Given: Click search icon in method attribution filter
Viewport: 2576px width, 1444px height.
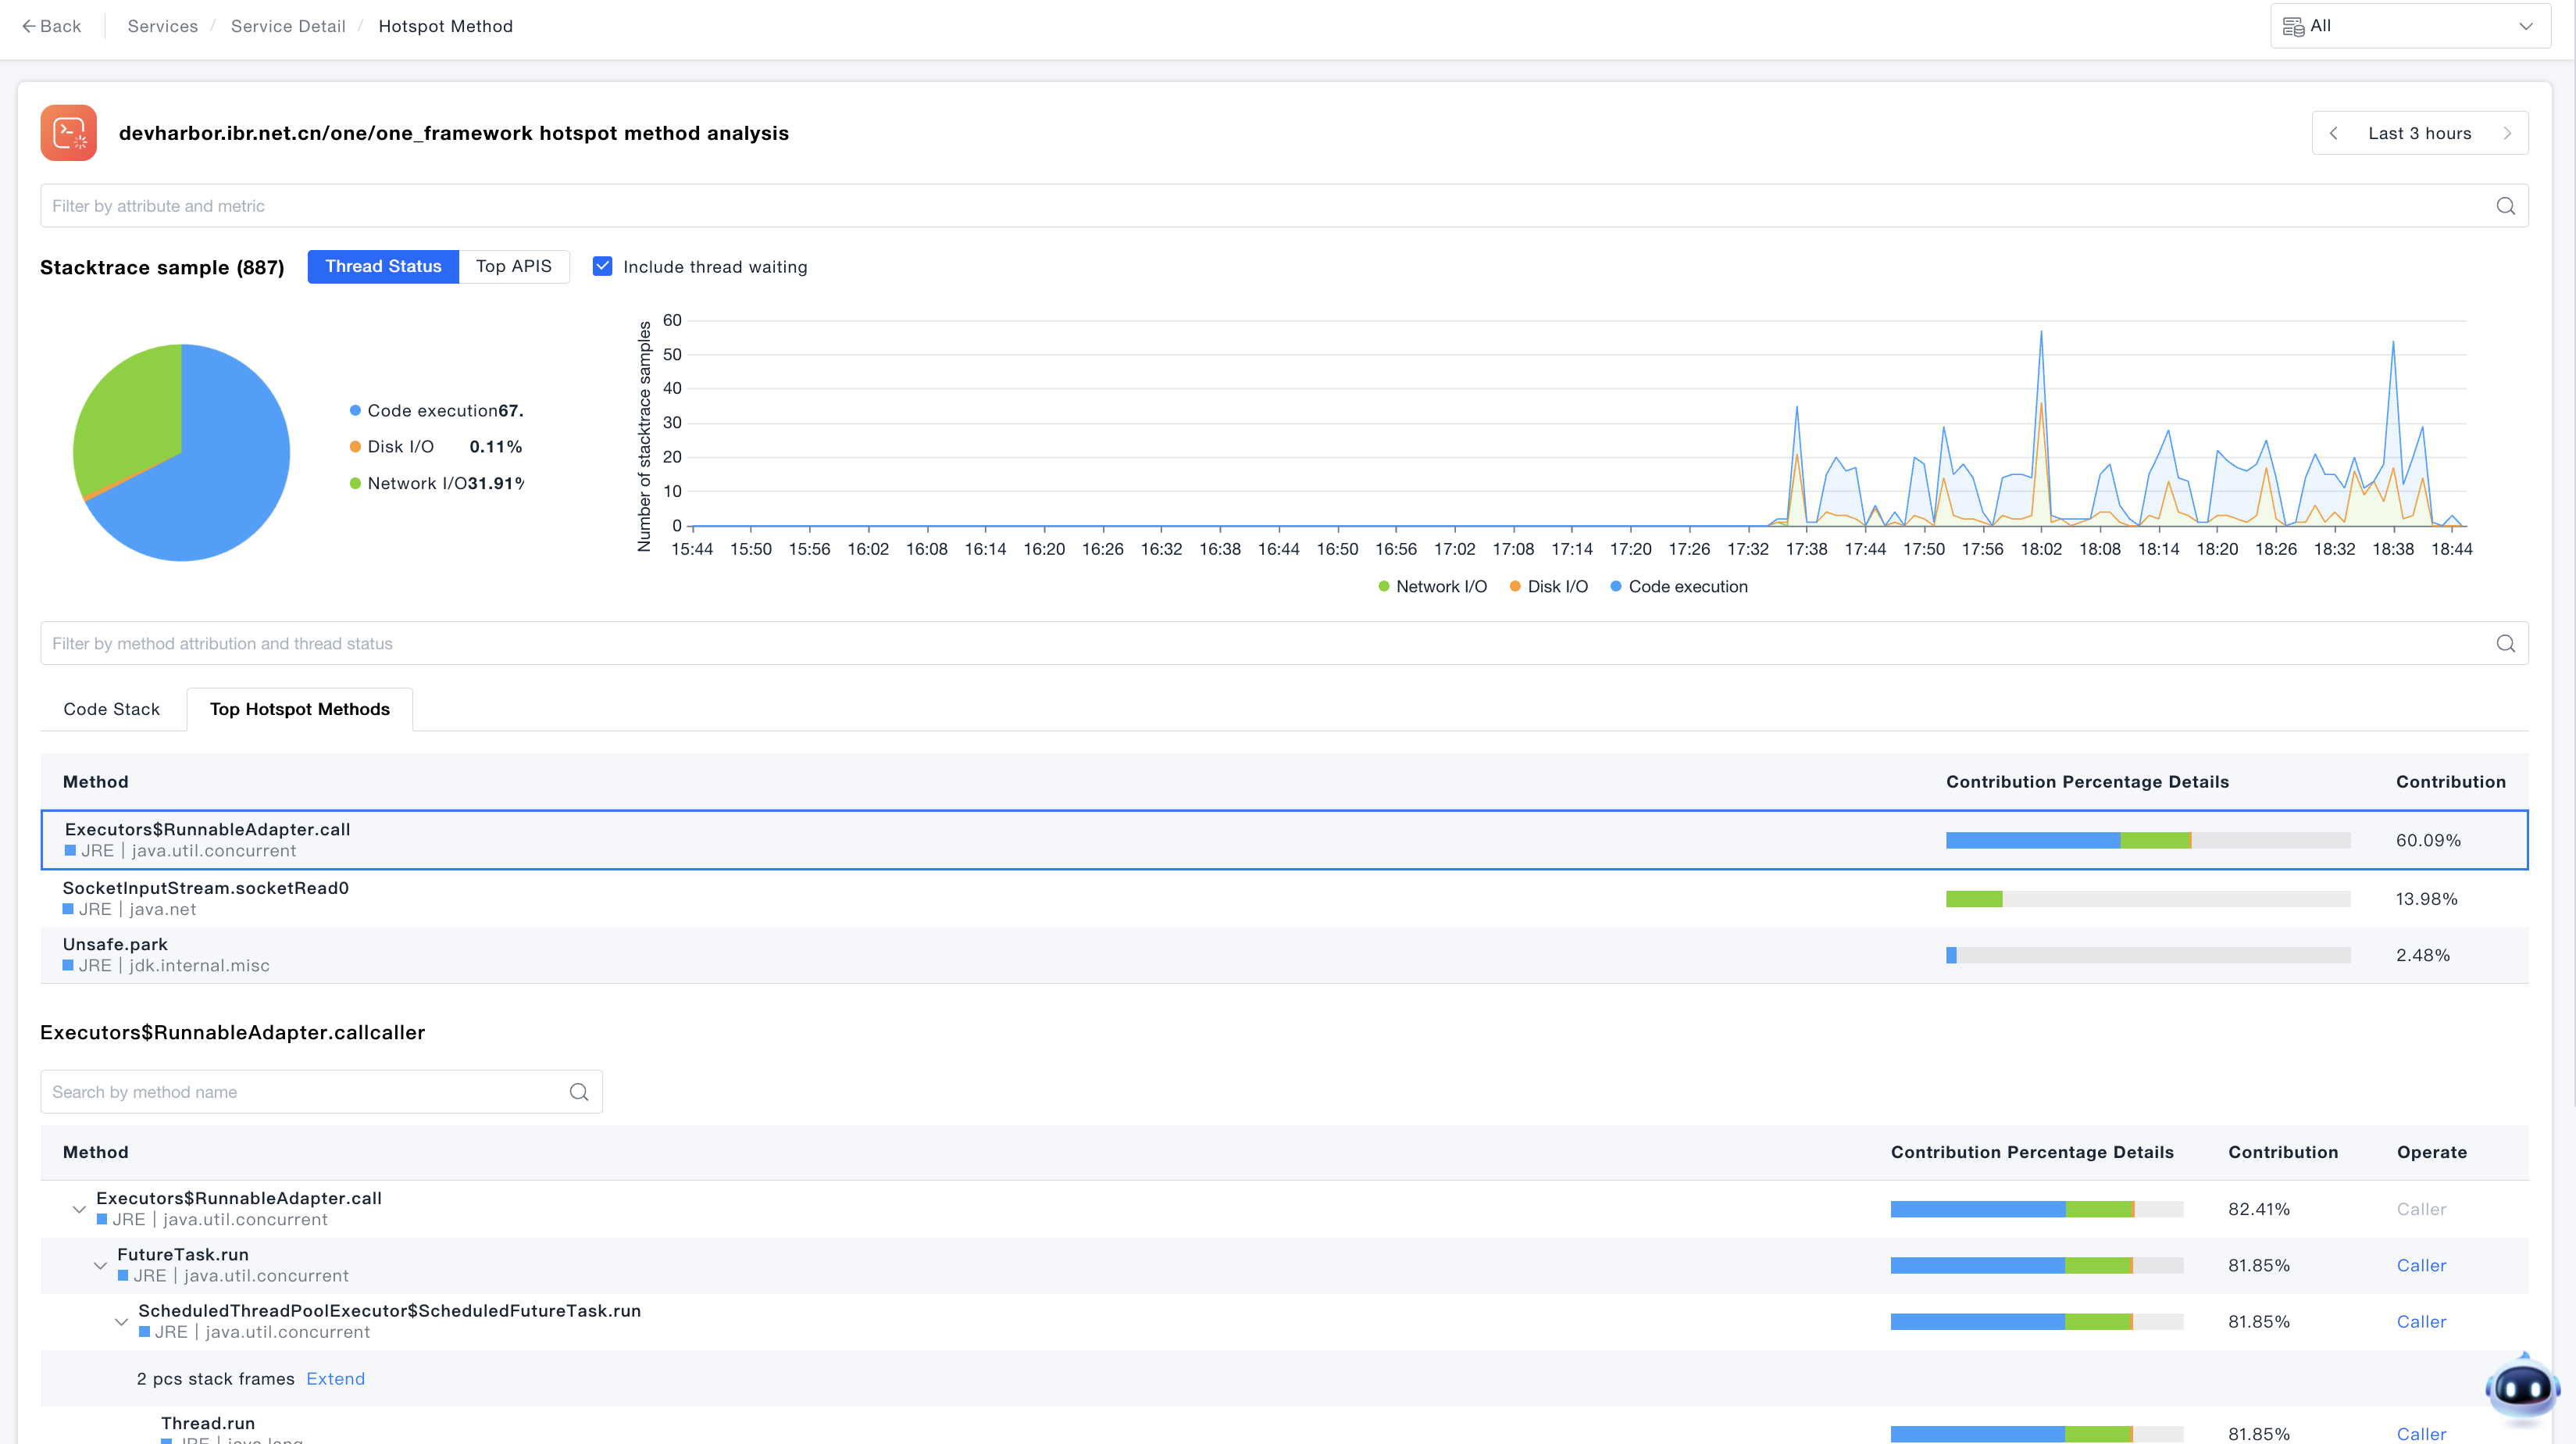Looking at the screenshot, I should point(2505,643).
